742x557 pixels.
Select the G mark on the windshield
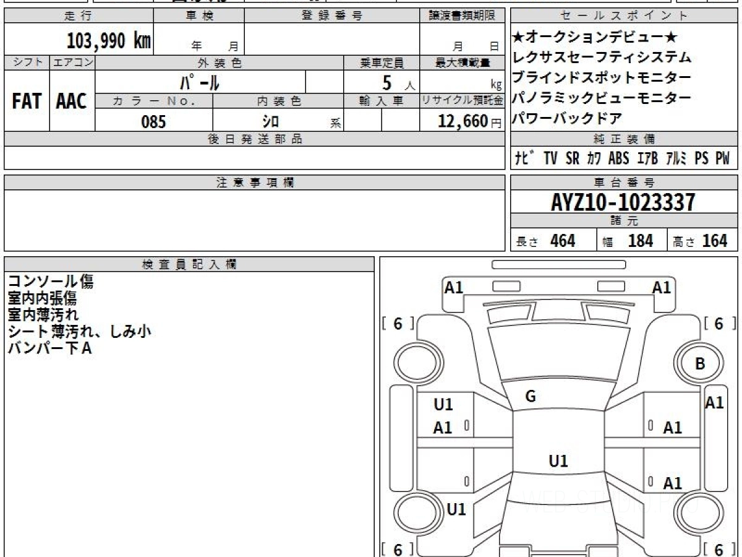pyautogui.click(x=531, y=397)
